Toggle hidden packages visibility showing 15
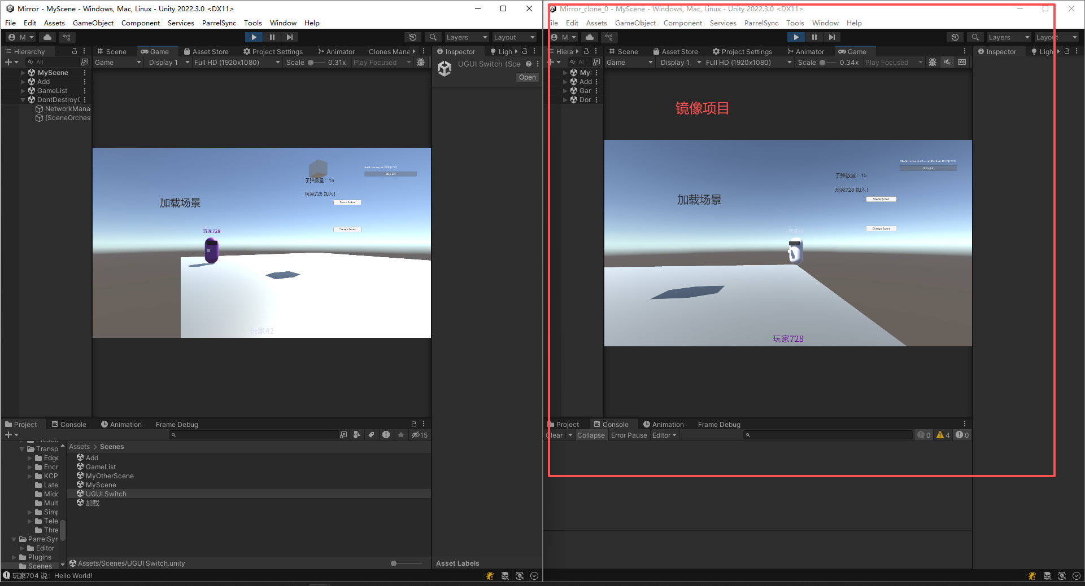Image resolution: width=1085 pixels, height=586 pixels. pos(420,435)
